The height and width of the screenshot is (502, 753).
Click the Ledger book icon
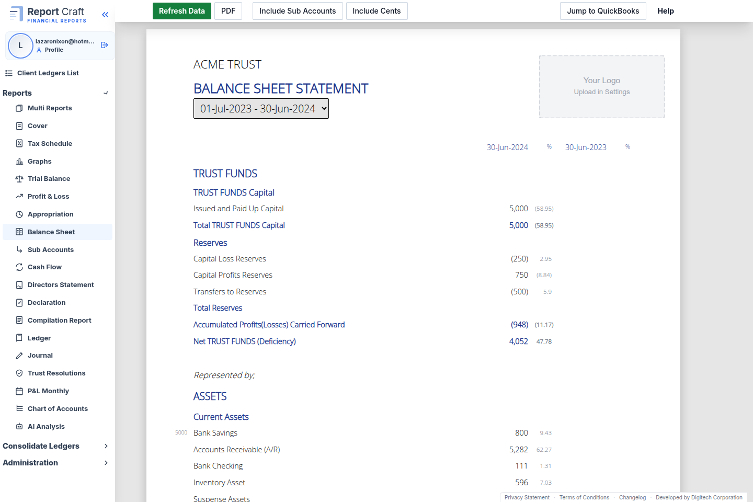coord(19,338)
